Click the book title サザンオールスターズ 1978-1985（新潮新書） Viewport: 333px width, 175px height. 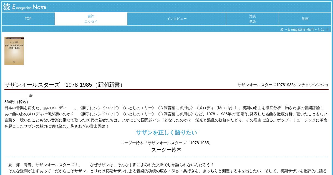[65, 85]
